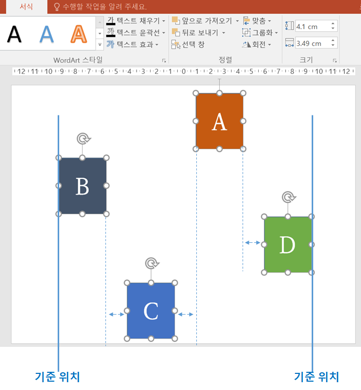This screenshot has width=361, height=390.
Task: Select the orange shape A
Action: tap(219, 121)
